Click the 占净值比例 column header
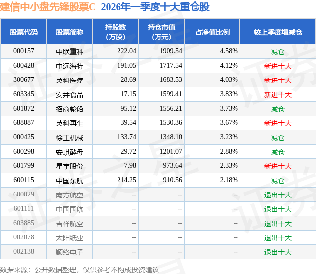316x274 pixels. pyautogui.click(x=212, y=32)
